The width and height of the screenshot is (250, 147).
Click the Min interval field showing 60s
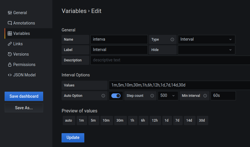[223, 96]
